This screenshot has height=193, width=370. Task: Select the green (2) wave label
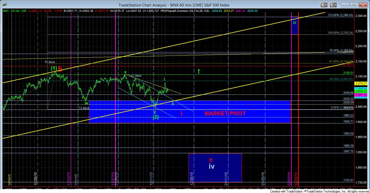(x=156, y=117)
